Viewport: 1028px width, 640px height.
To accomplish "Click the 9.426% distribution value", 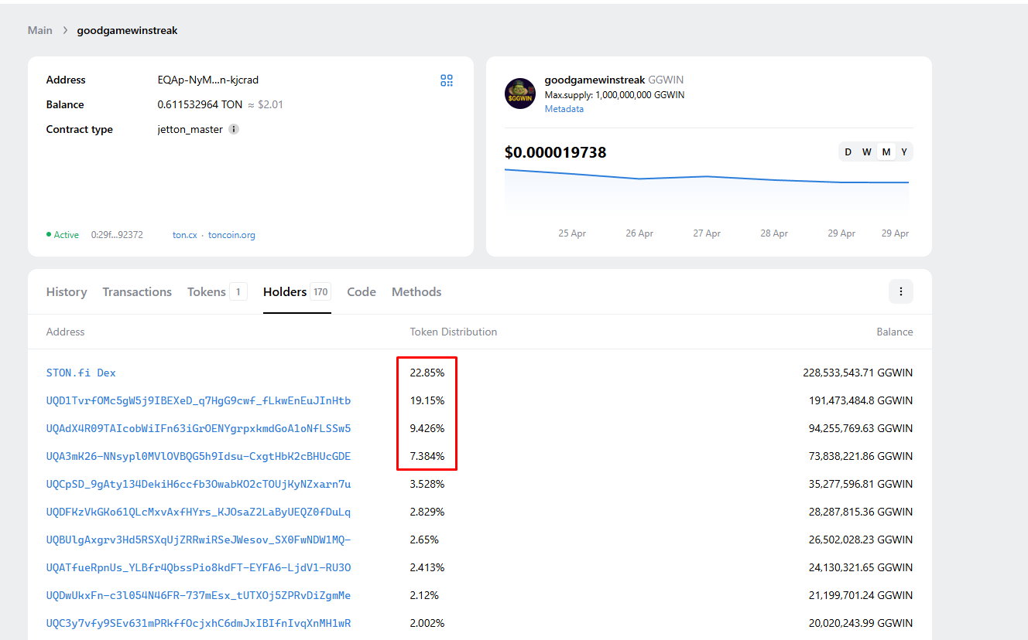I will [427, 428].
